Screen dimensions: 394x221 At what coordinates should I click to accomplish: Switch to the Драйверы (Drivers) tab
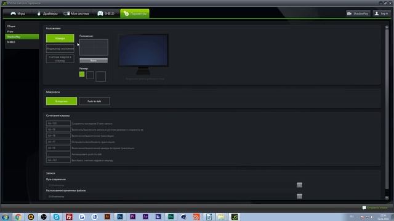tap(47, 14)
